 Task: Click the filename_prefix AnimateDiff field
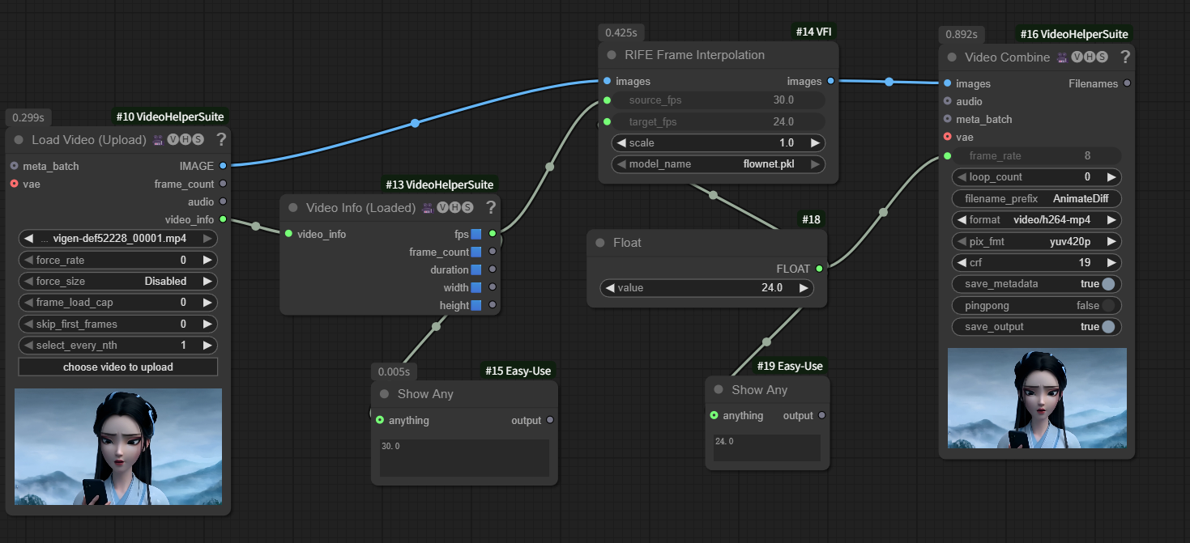[1036, 198]
